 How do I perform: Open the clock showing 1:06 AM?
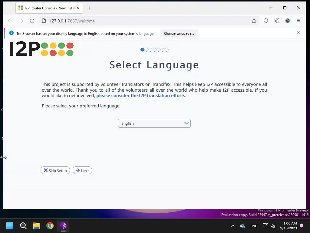(x=289, y=226)
